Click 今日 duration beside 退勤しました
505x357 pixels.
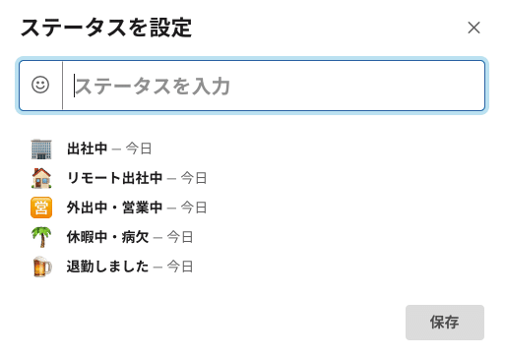[180, 267]
